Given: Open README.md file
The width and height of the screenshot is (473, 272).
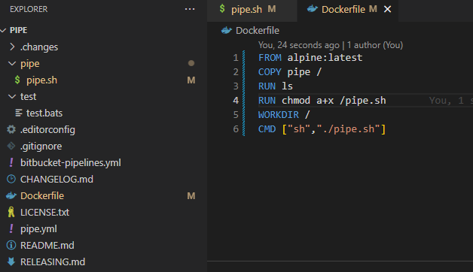Looking at the screenshot, I should tap(47, 246).
